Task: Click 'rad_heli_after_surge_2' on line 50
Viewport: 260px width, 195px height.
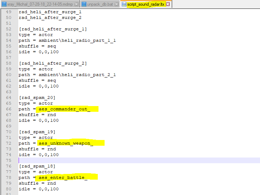Action: [50, 18]
